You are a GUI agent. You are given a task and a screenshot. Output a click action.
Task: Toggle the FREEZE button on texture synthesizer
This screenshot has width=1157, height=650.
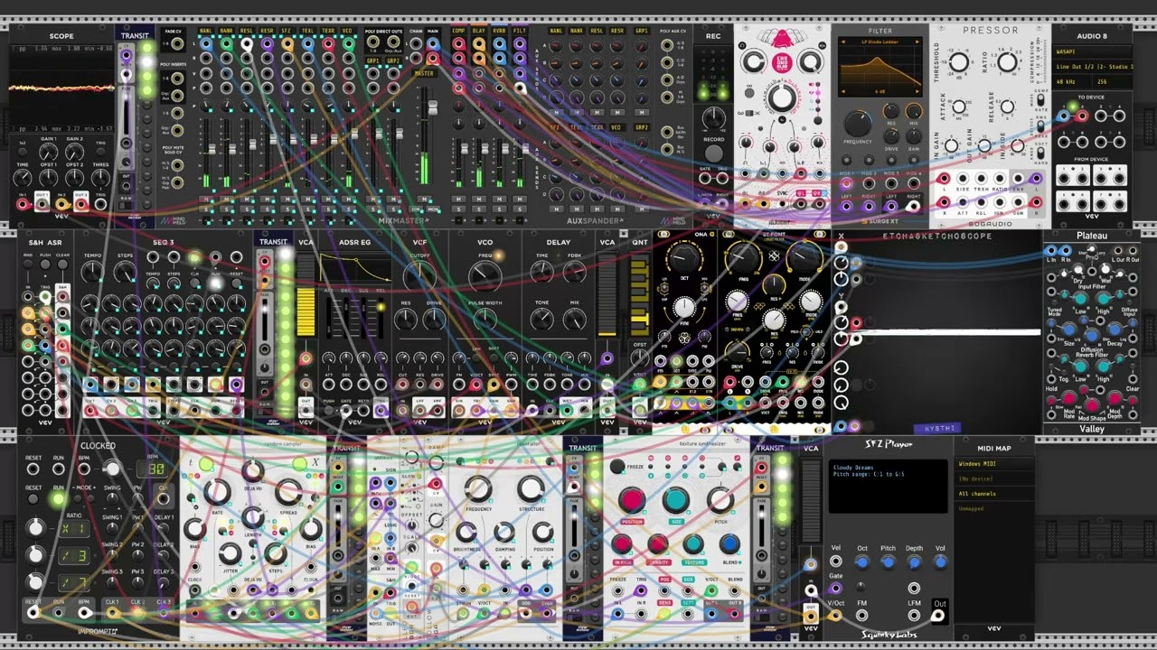click(617, 466)
